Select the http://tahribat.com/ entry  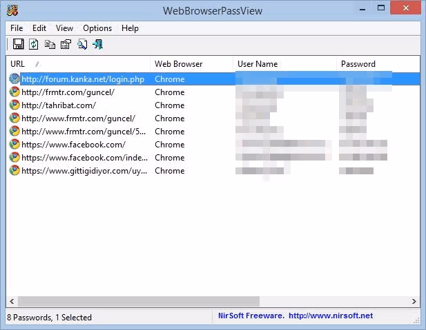(x=59, y=105)
